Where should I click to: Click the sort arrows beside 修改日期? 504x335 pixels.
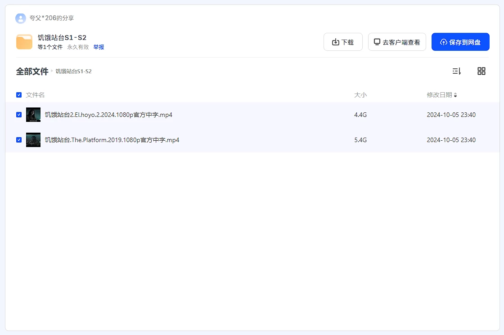point(455,95)
